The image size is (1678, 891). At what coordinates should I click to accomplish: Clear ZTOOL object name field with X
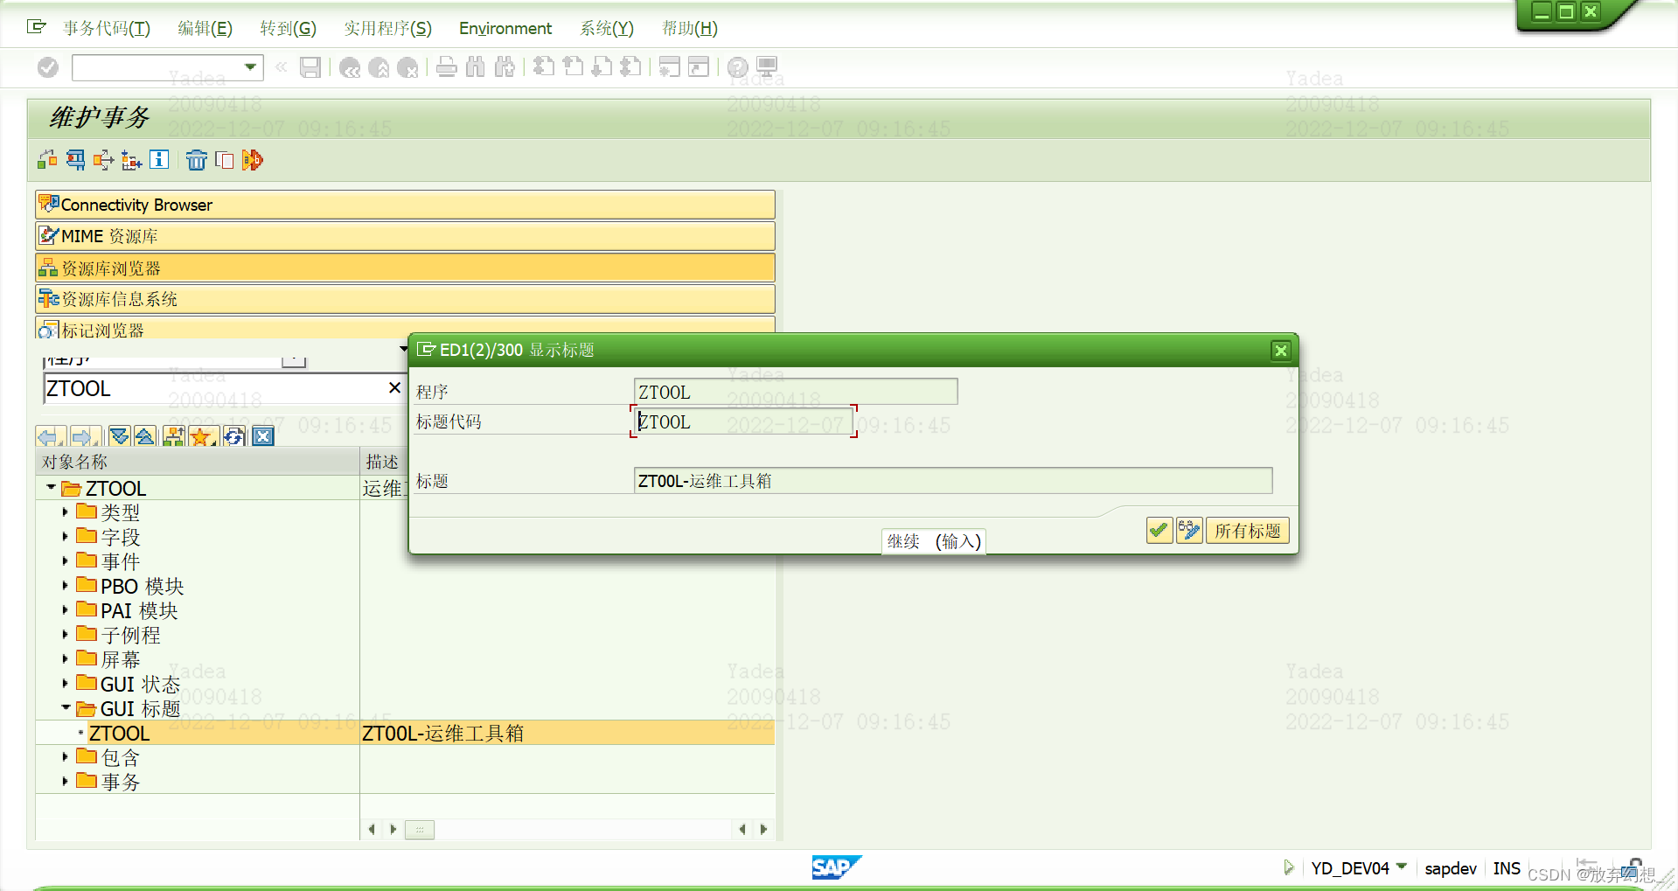coord(394,387)
